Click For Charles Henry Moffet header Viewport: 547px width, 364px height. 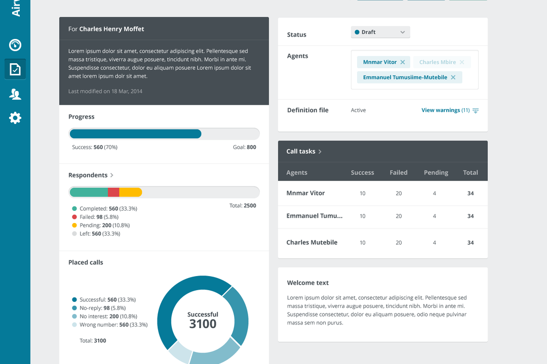pyautogui.click(x=106, y=29)
